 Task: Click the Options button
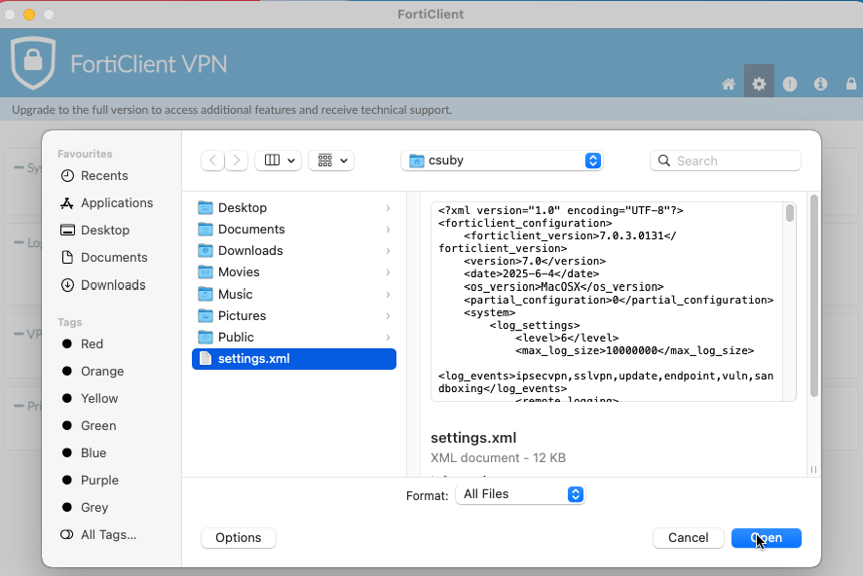(239, 537)
